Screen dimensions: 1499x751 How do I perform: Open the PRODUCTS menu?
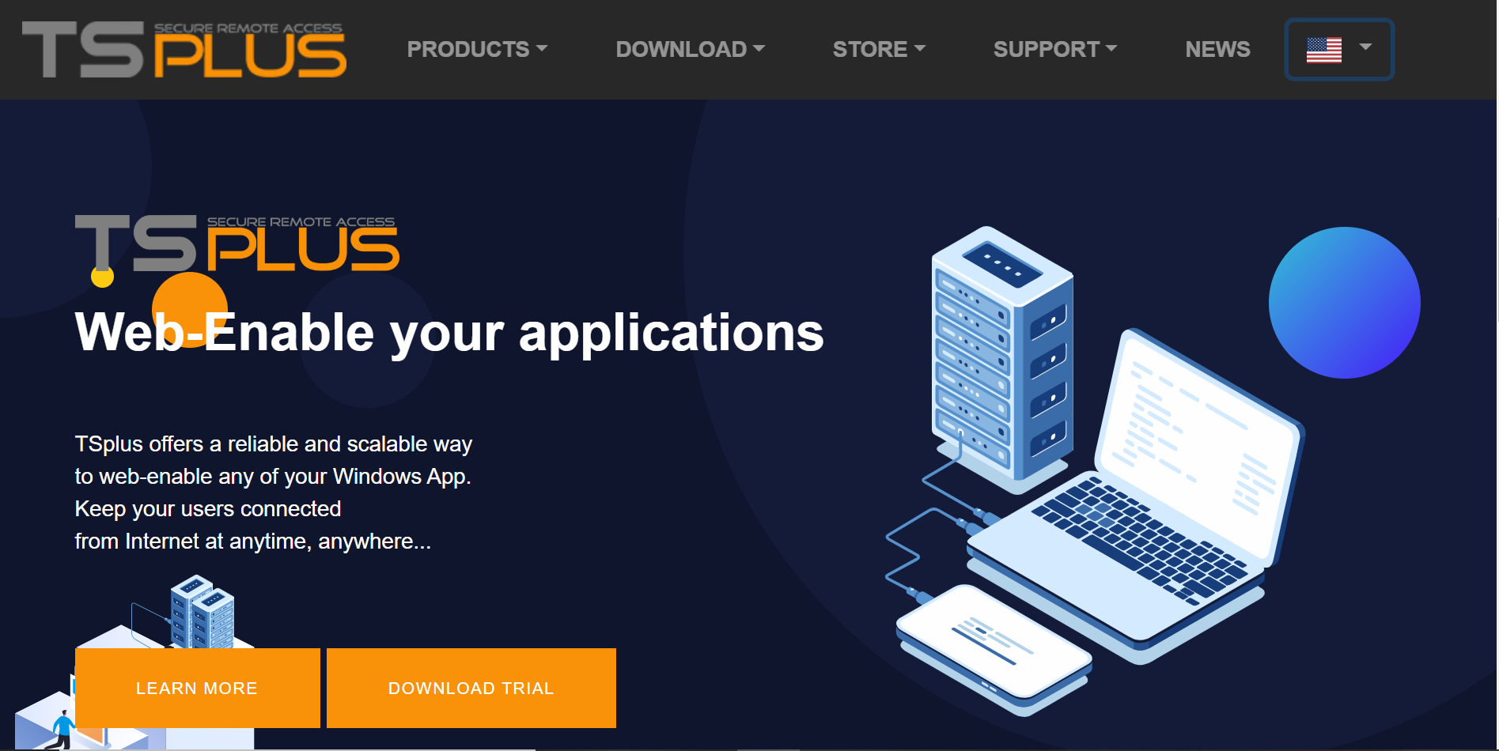click(476, 49)
